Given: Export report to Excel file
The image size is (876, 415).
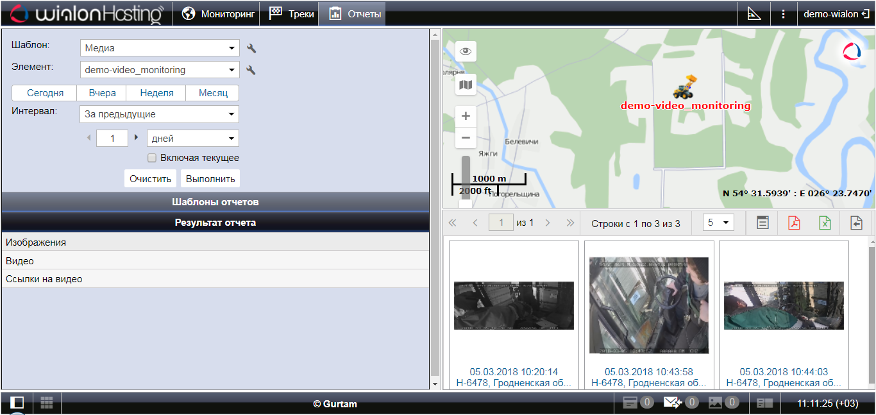Looking at the screenshot, I should pyautogui.click(x=825, y=223).
